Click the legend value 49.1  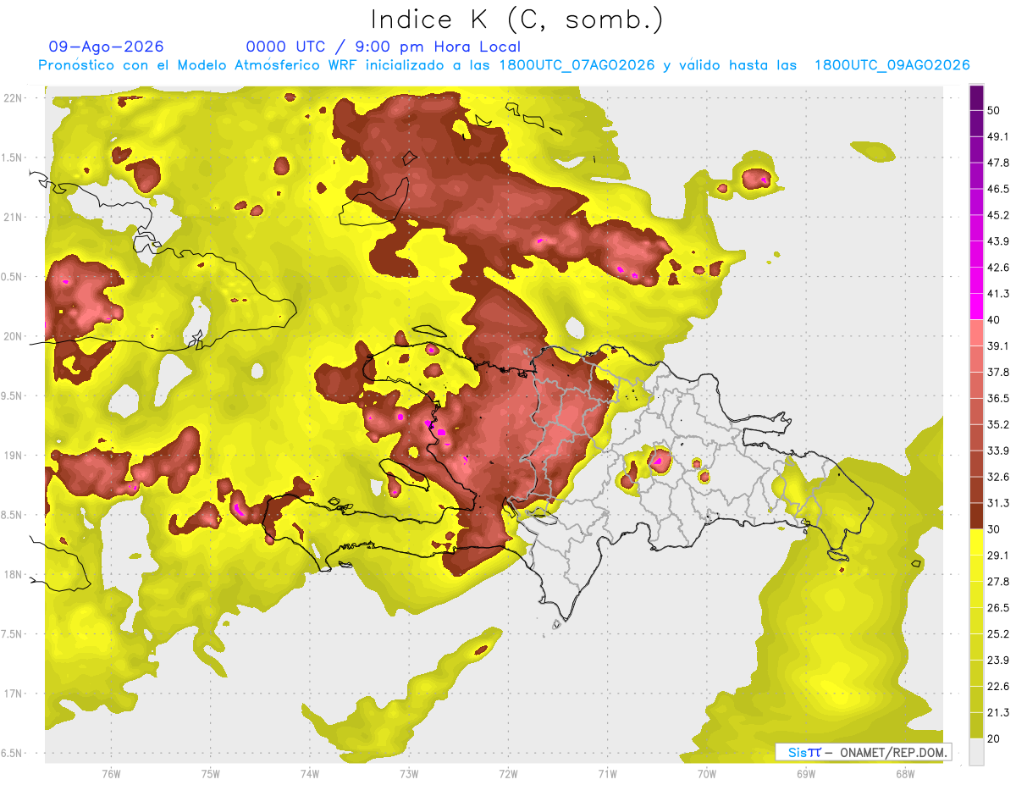tap(998, 136)
